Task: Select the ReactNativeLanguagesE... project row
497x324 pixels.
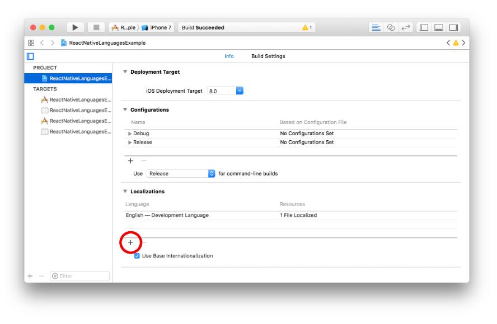Action: point(68,78)
